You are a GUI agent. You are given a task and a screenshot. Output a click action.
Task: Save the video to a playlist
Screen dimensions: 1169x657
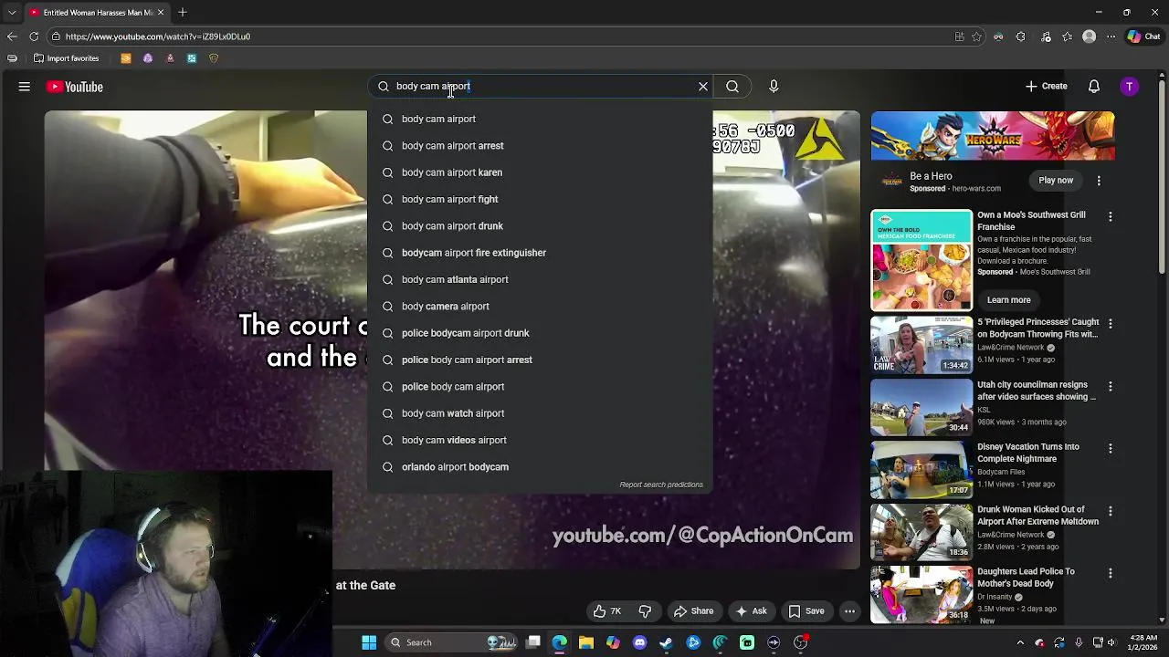coord(806,611)
